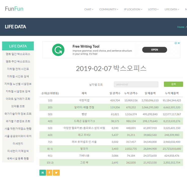The image size is (187, 187).
Task: Click the Free Writing Tool ad title
Action: pyautogui.click(x=86, y=46)
